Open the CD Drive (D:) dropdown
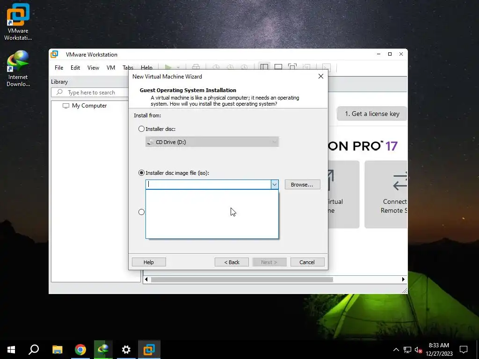Image resolution: width=479 pixels, height=359 pixels. pyautogui.click(x=212, y=142)
